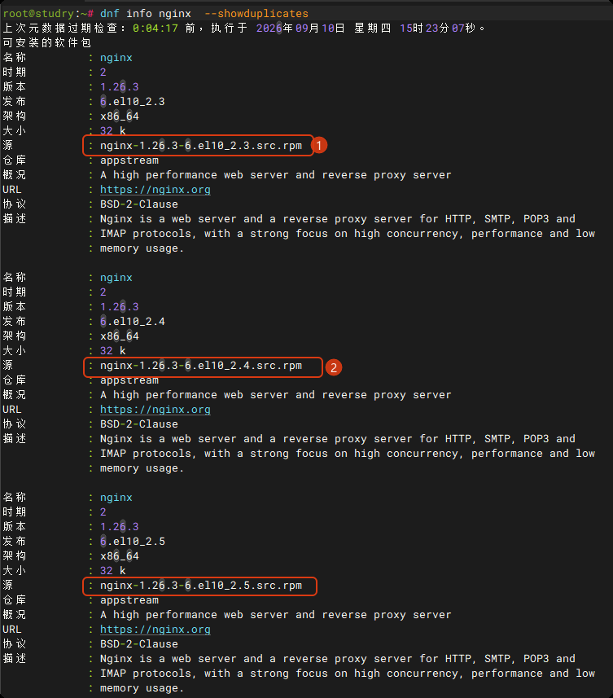This screenshot has width=613, height=698.
Task: Open the first https://nginx.org link
Action: click(x=155, y=190)
